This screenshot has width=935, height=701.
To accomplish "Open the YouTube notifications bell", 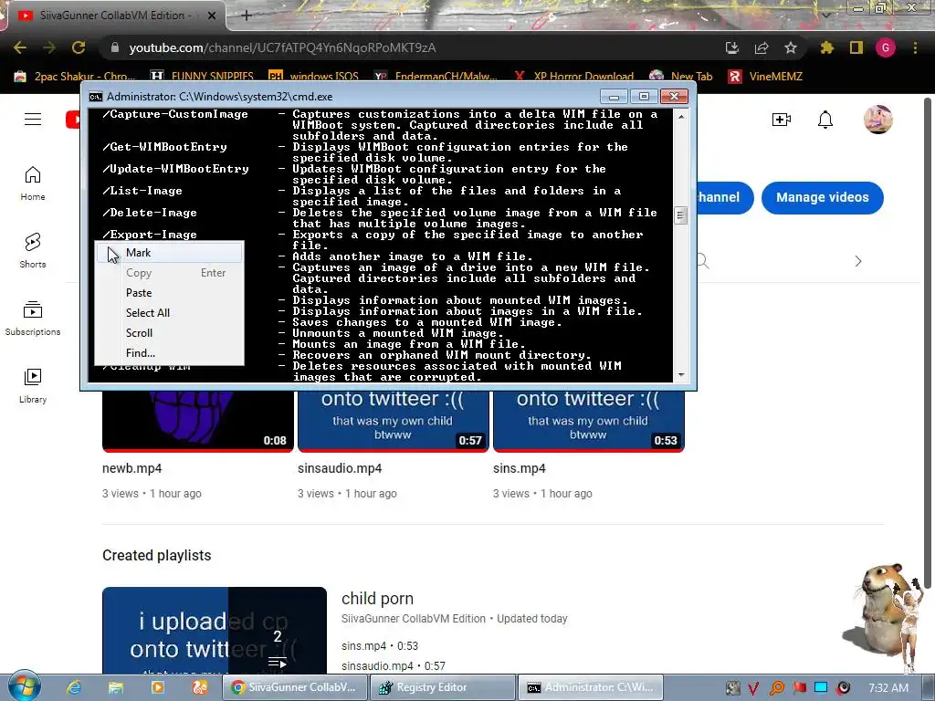I will click(825, 120).
